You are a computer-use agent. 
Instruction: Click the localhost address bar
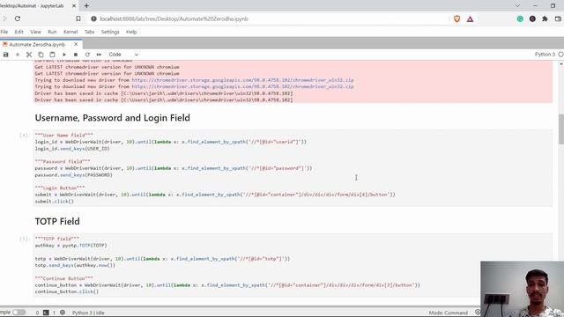click(x=174, y=18)
